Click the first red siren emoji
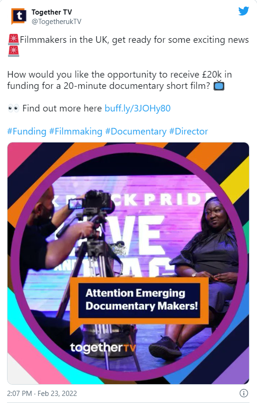The image size is (257, 403). 13,40
